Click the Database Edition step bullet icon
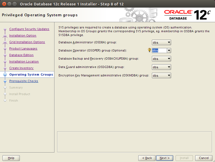This screenshot has height=162, width=215. [x=5, y=55]
